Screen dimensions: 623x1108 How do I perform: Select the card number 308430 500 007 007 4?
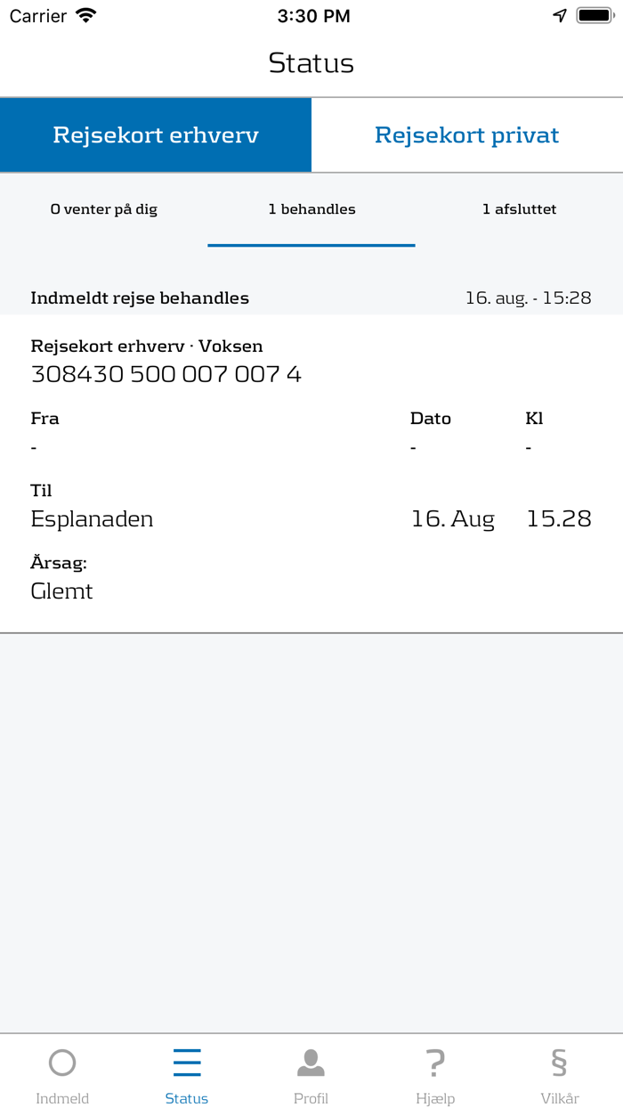click(165, 374)
